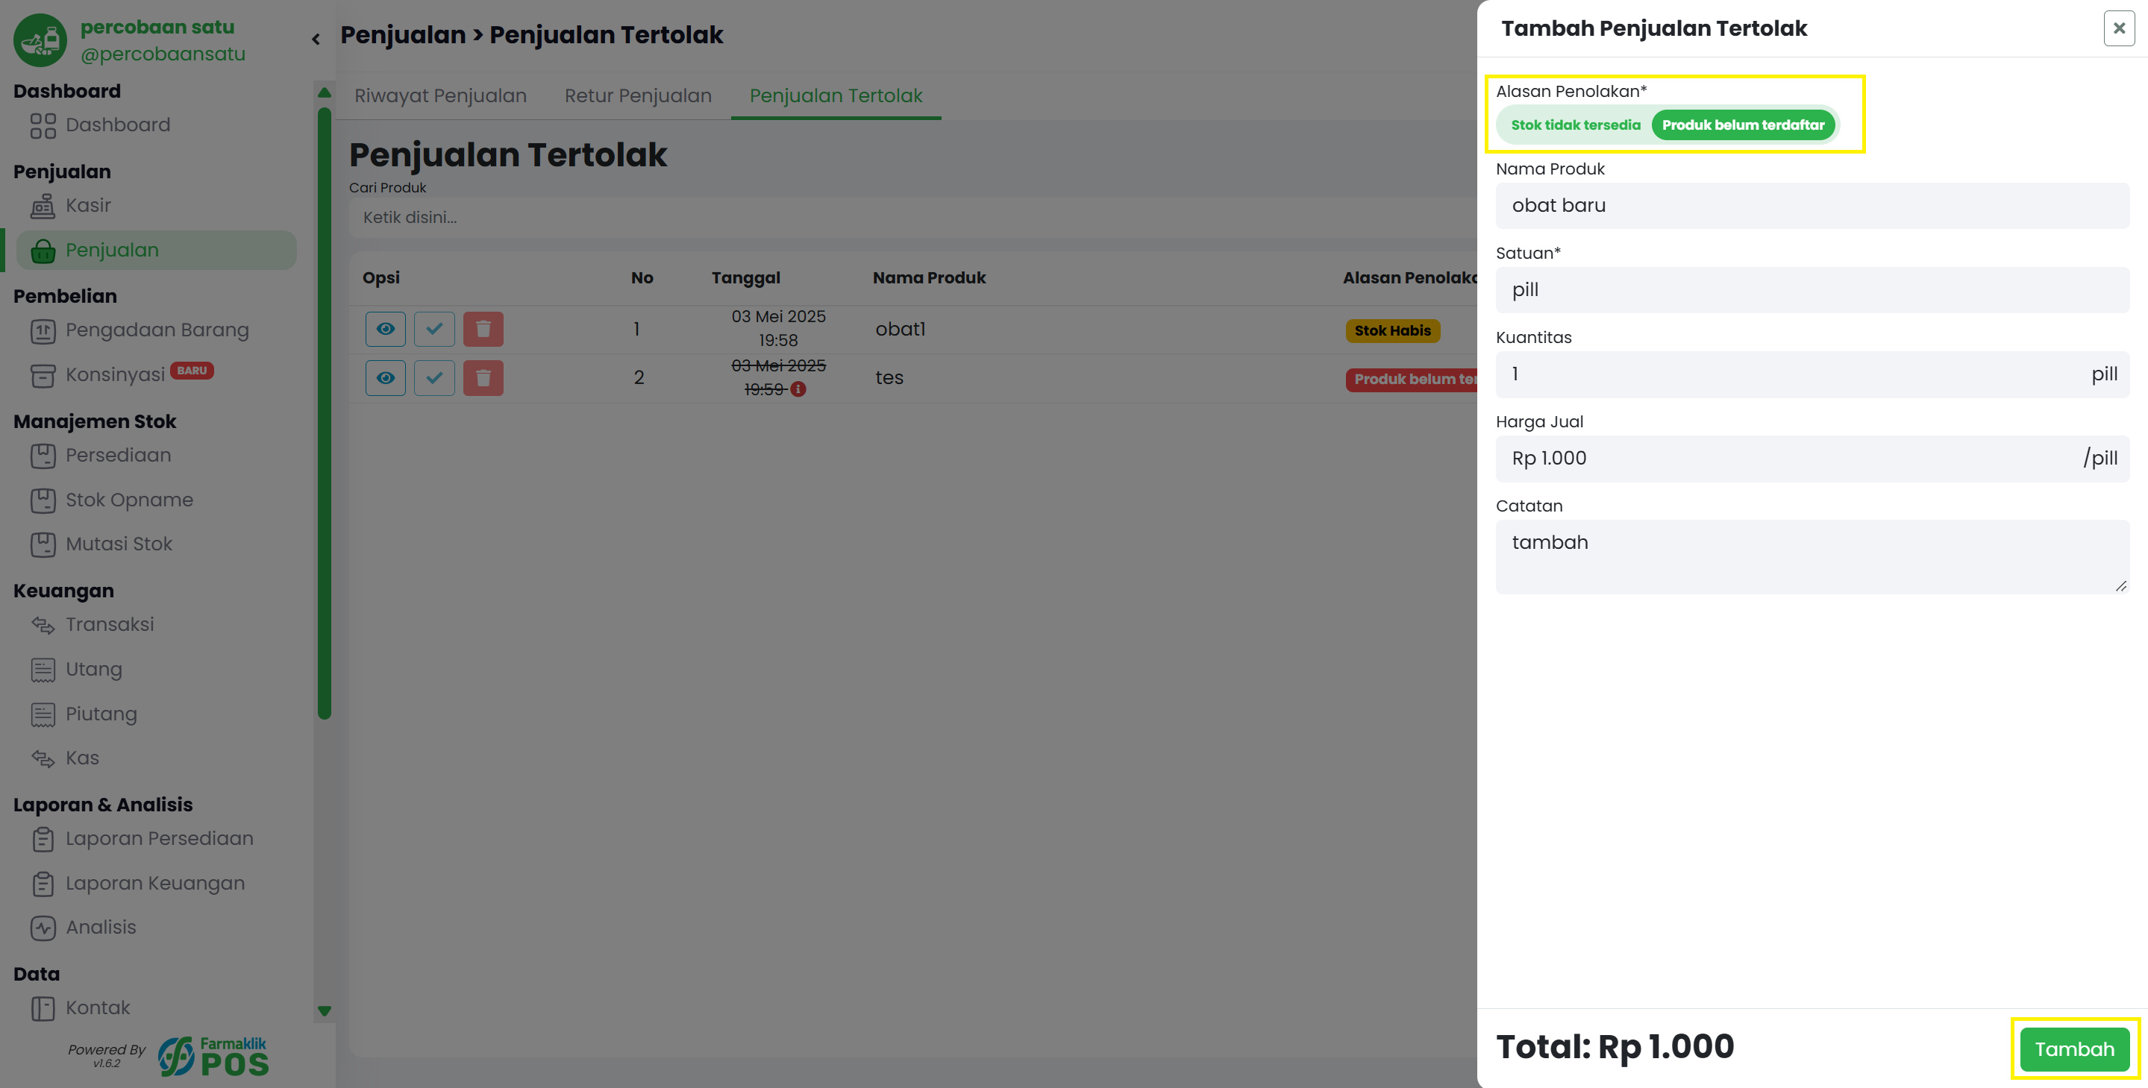Viewport: 2148px width, 1088px height.
Task: Click the Harga Jual price field
Action: coord(1812,459)
